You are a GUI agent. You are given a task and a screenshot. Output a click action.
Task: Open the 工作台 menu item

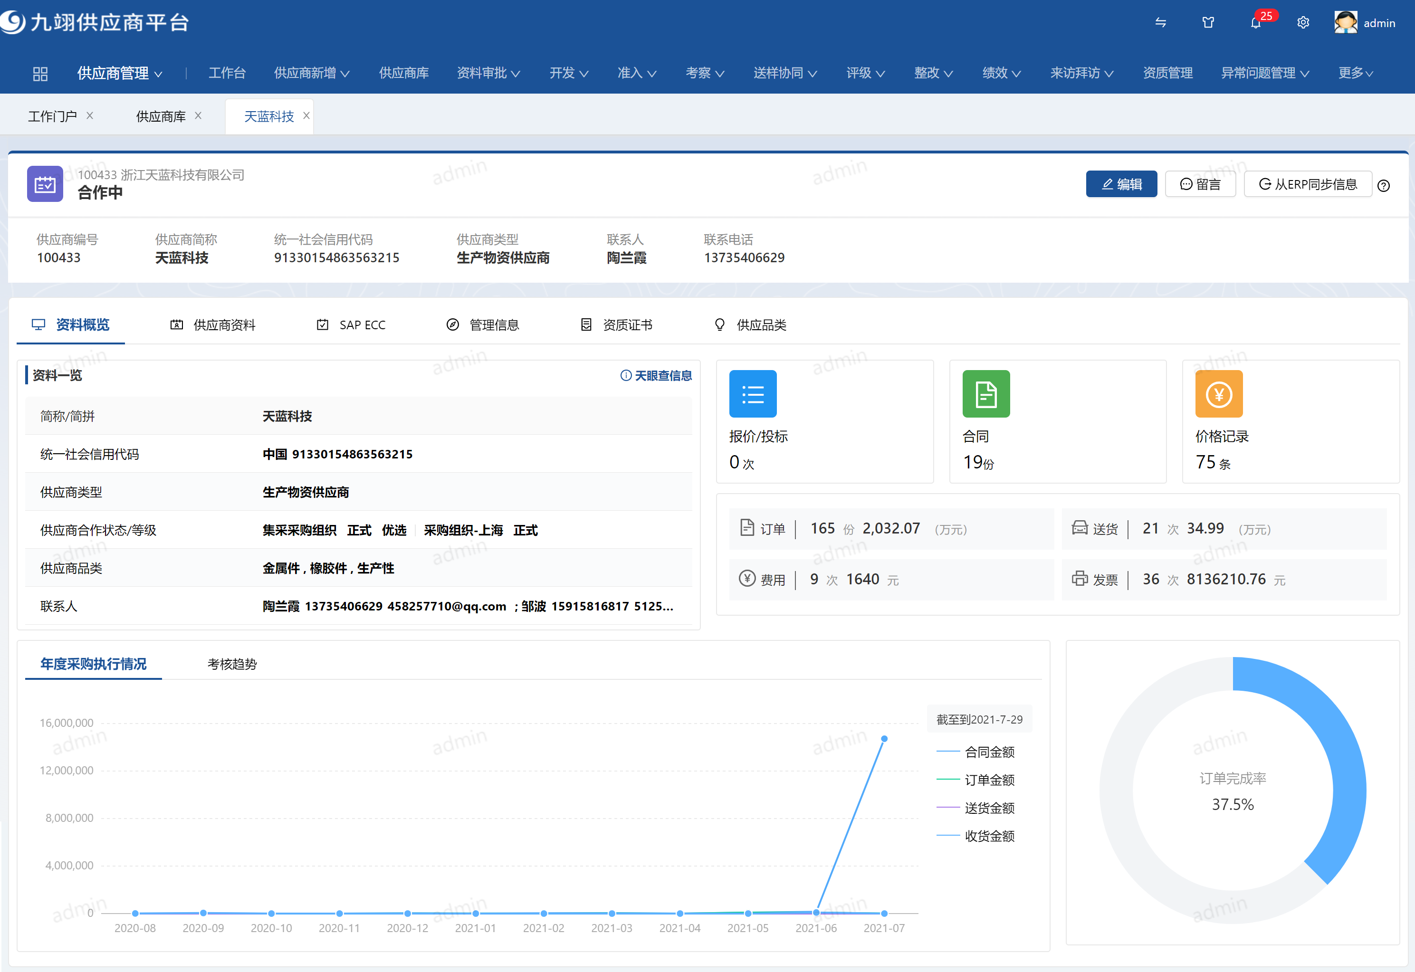[x=227, y=73]
